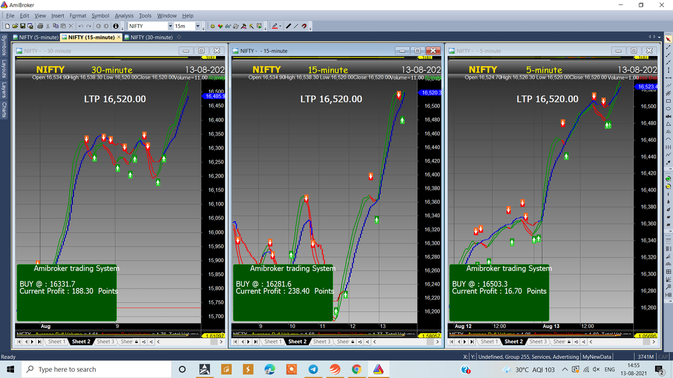Click the black information icon in toolbar
Image resolution: width=673 pixels, height=378 pixels.
coord(116,26)
